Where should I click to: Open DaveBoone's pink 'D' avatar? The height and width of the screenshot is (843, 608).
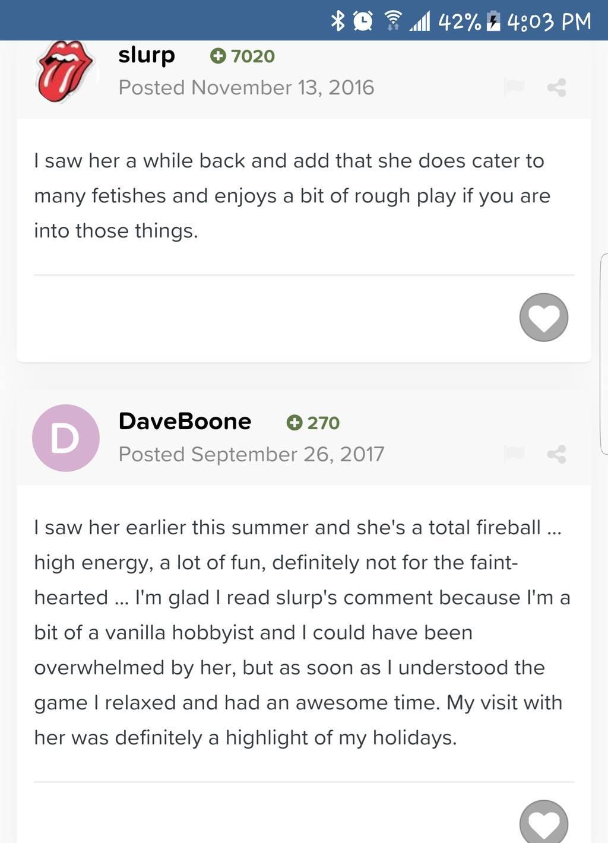point(65,438)
